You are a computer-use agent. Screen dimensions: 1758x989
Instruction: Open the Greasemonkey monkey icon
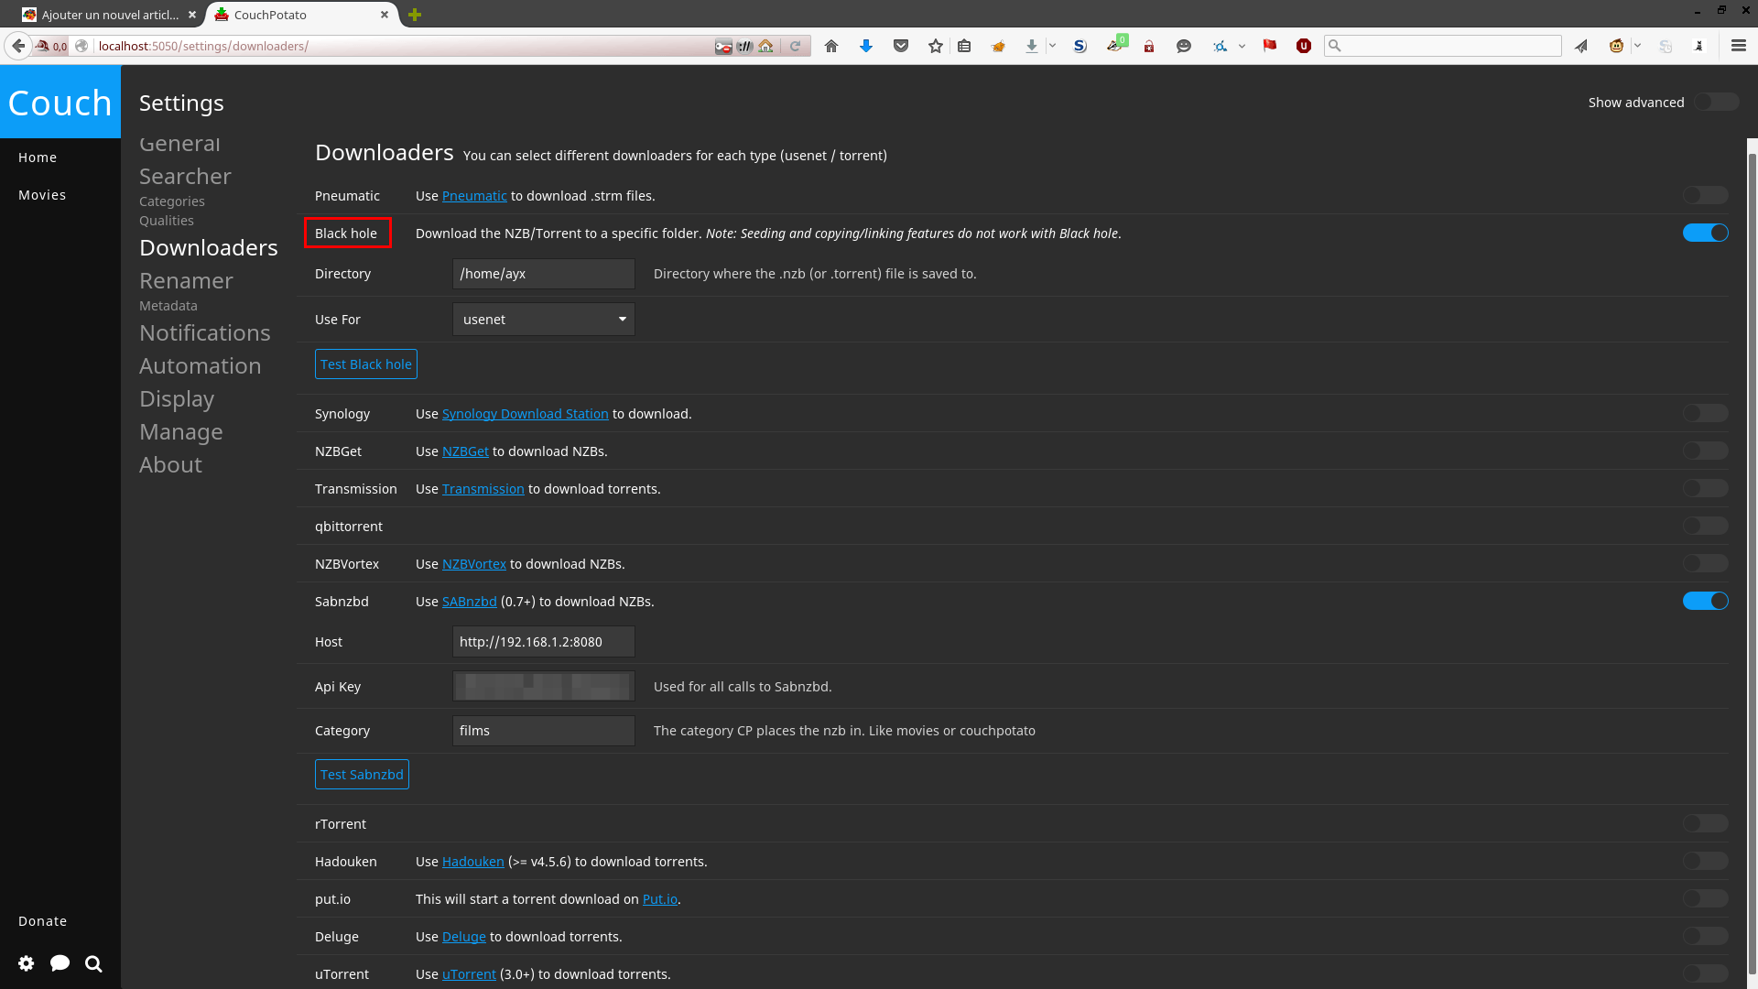pyautogui.click(x=1617, y=46)
